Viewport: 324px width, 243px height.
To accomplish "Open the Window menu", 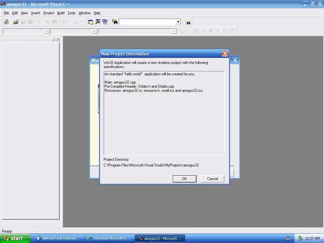I will pyautogui.click(x=84, y=13).
